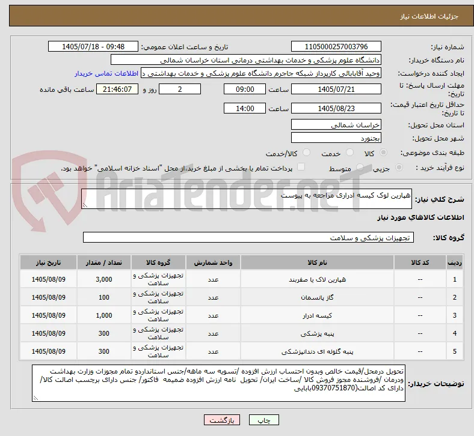Click the deadline time field 09:00

coord(245,89)
